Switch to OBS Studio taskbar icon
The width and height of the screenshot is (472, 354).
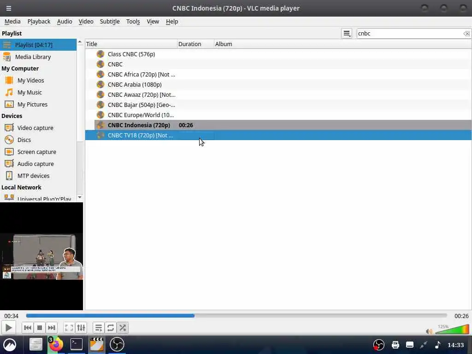(117, 345)
